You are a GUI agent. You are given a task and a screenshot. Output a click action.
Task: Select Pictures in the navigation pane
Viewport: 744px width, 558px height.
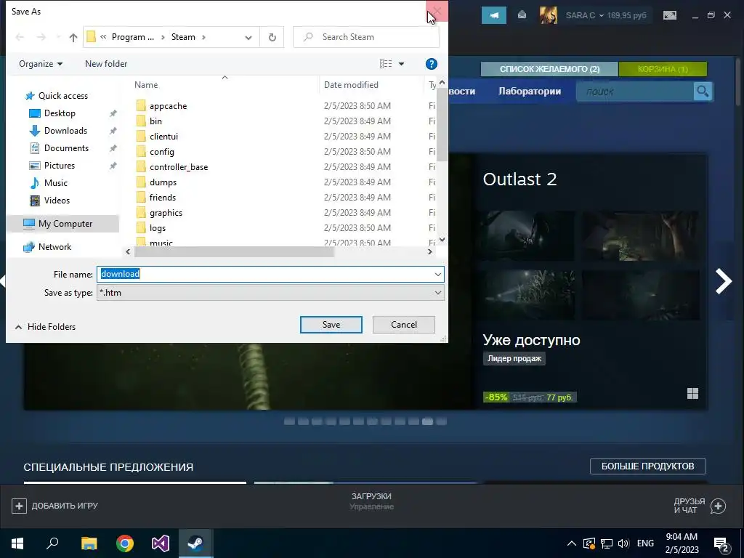[59, 166]
